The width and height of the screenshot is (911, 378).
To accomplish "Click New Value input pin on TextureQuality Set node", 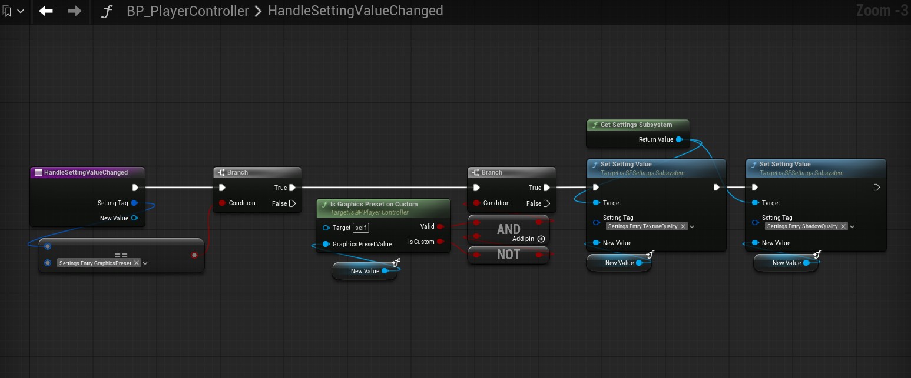I will (596, 243).
